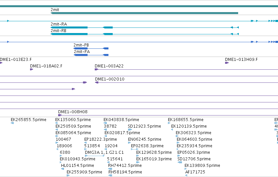This screenshot has height=177, width=278.
Task: Click the HL01154.5prime EST label
Action: click(x=77, y=166)
